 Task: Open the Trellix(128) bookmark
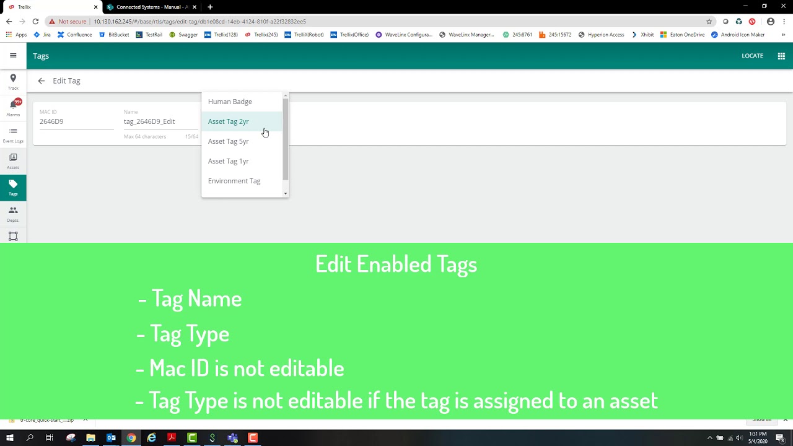[x=221, y=35]
